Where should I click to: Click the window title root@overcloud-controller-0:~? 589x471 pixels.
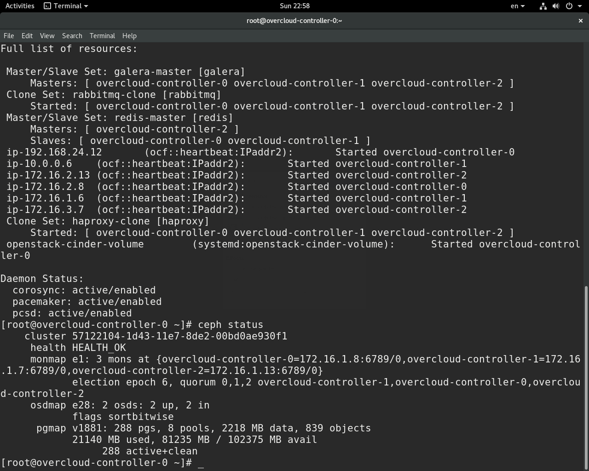[x=294, y=21]
